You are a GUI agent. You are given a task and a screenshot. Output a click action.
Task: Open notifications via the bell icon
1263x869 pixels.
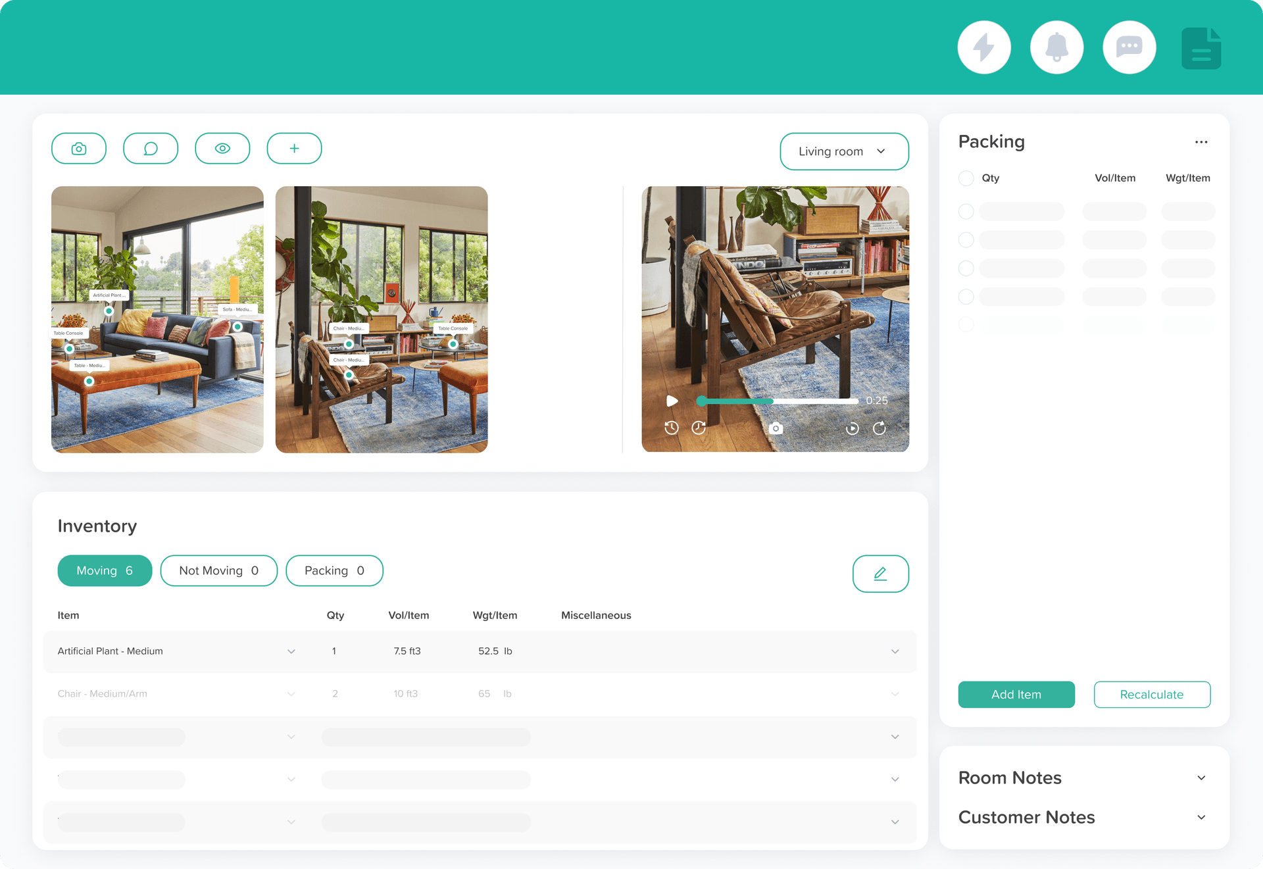(1056, 47)
